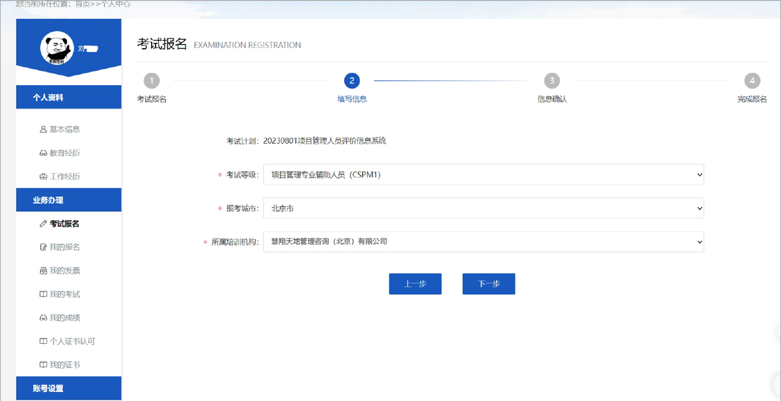Click the 我的成绩 icon

(43, 317)
